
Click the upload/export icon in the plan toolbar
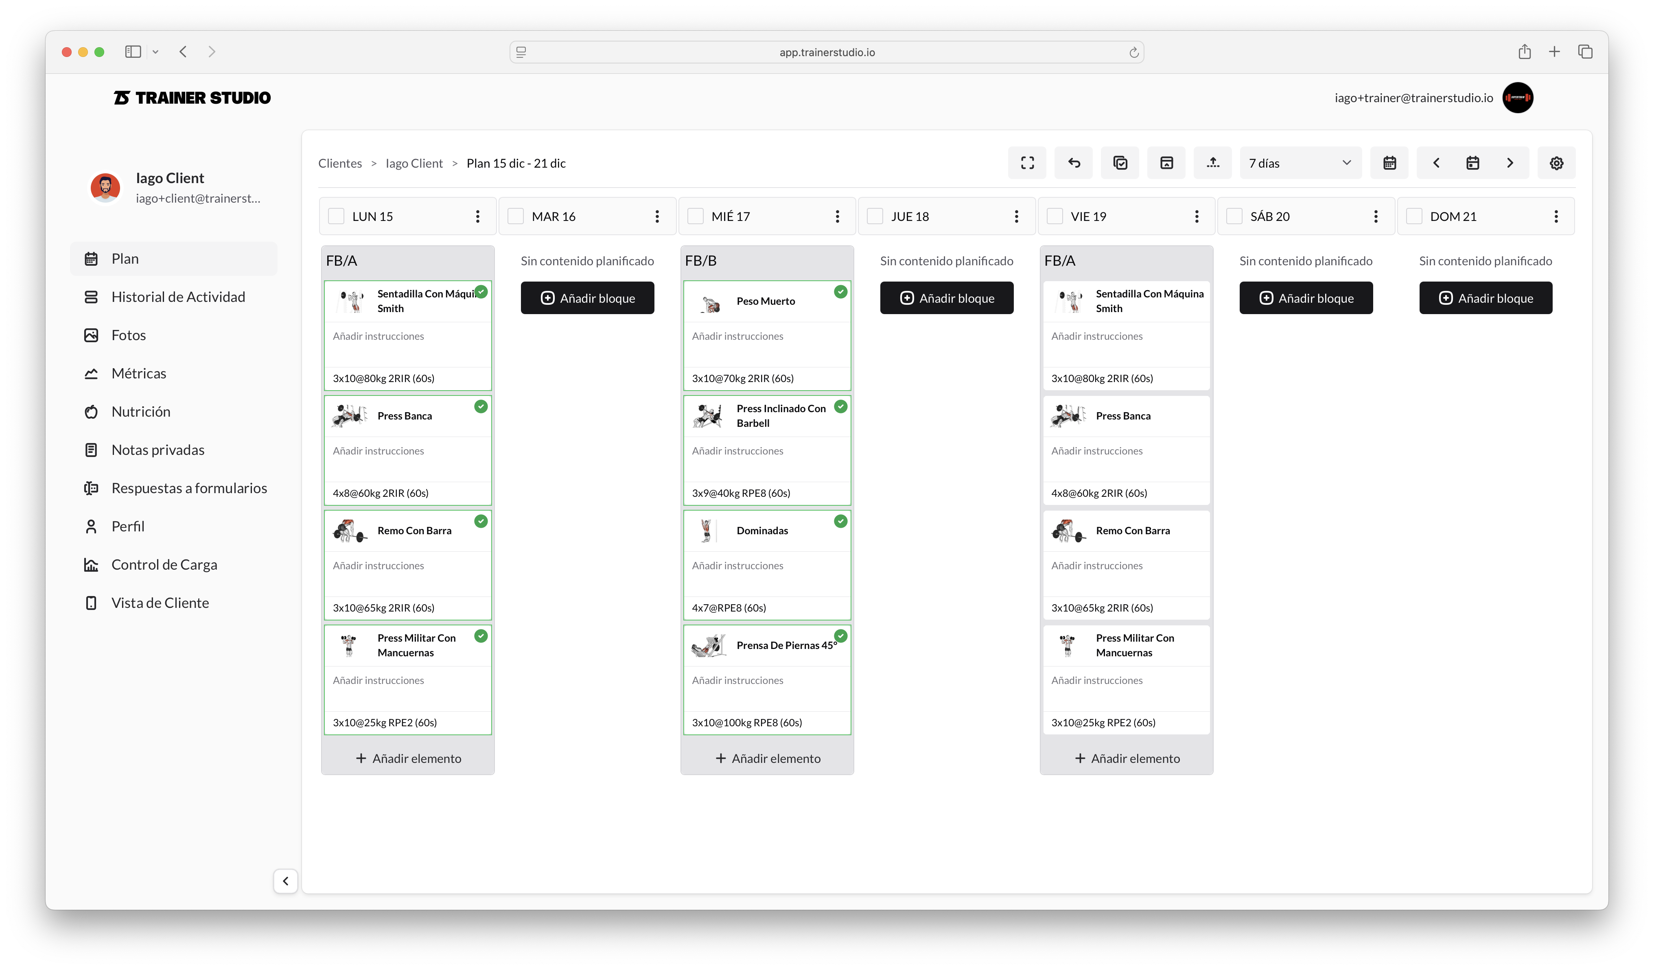(x=1212, y=163)
